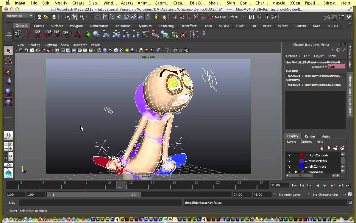This screenshot has width=356, height=223.
Task: Pick the Rotate tool sphere icon
Action: [8, 92]
